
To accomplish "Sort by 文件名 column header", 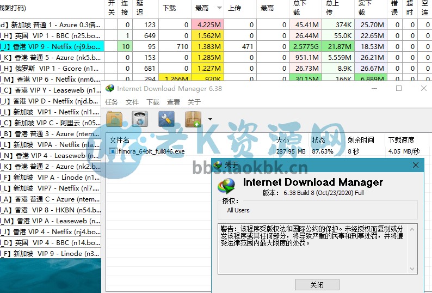I will (120, 140).
